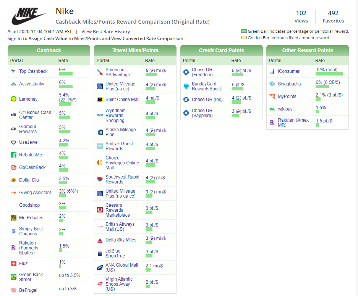The width and height of the screenshot is (358, 296).
Task: Click the Lemoney yellow circle icon
Action: tap(13, 99)
